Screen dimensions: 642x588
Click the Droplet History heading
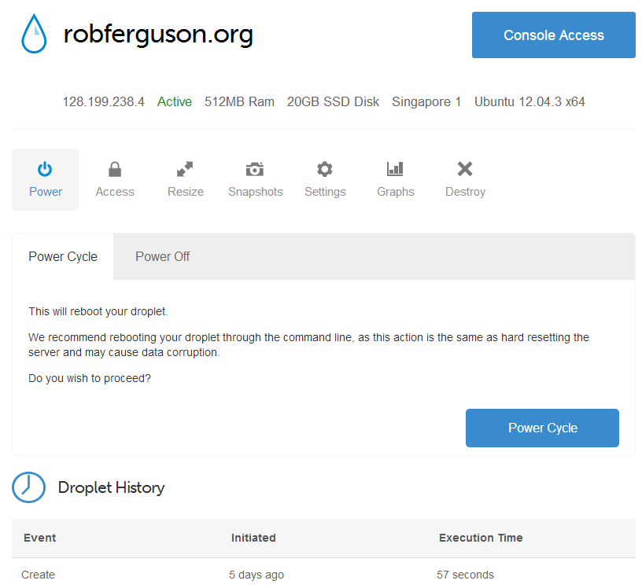112,487
